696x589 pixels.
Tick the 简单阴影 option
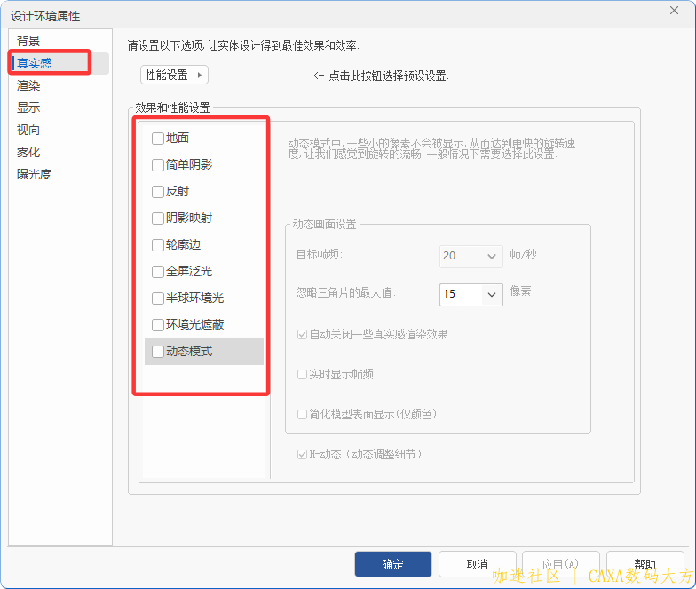pyautogui.click(x=158, y=165)
